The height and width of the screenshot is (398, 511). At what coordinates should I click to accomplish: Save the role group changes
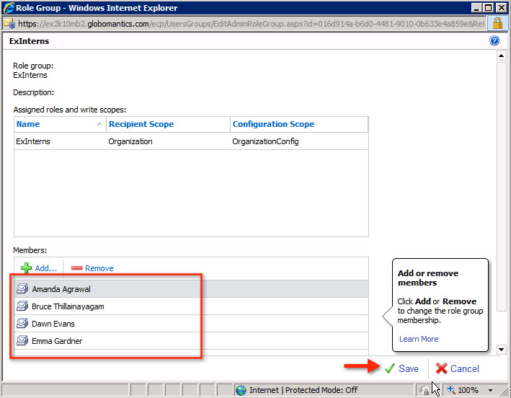point(401,368)
